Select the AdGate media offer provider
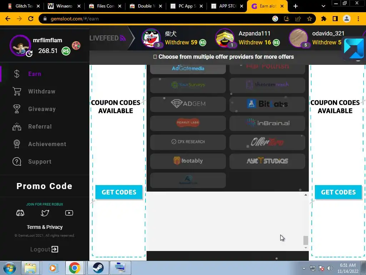Viewport: 366px width, 275px height. coord(188,69)
